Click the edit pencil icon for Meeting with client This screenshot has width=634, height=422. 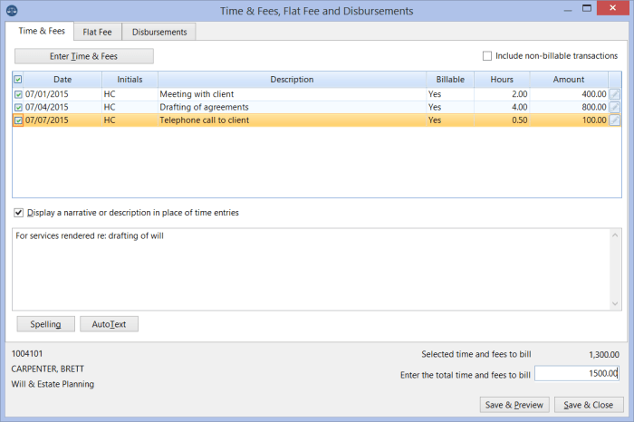point(615,93)
